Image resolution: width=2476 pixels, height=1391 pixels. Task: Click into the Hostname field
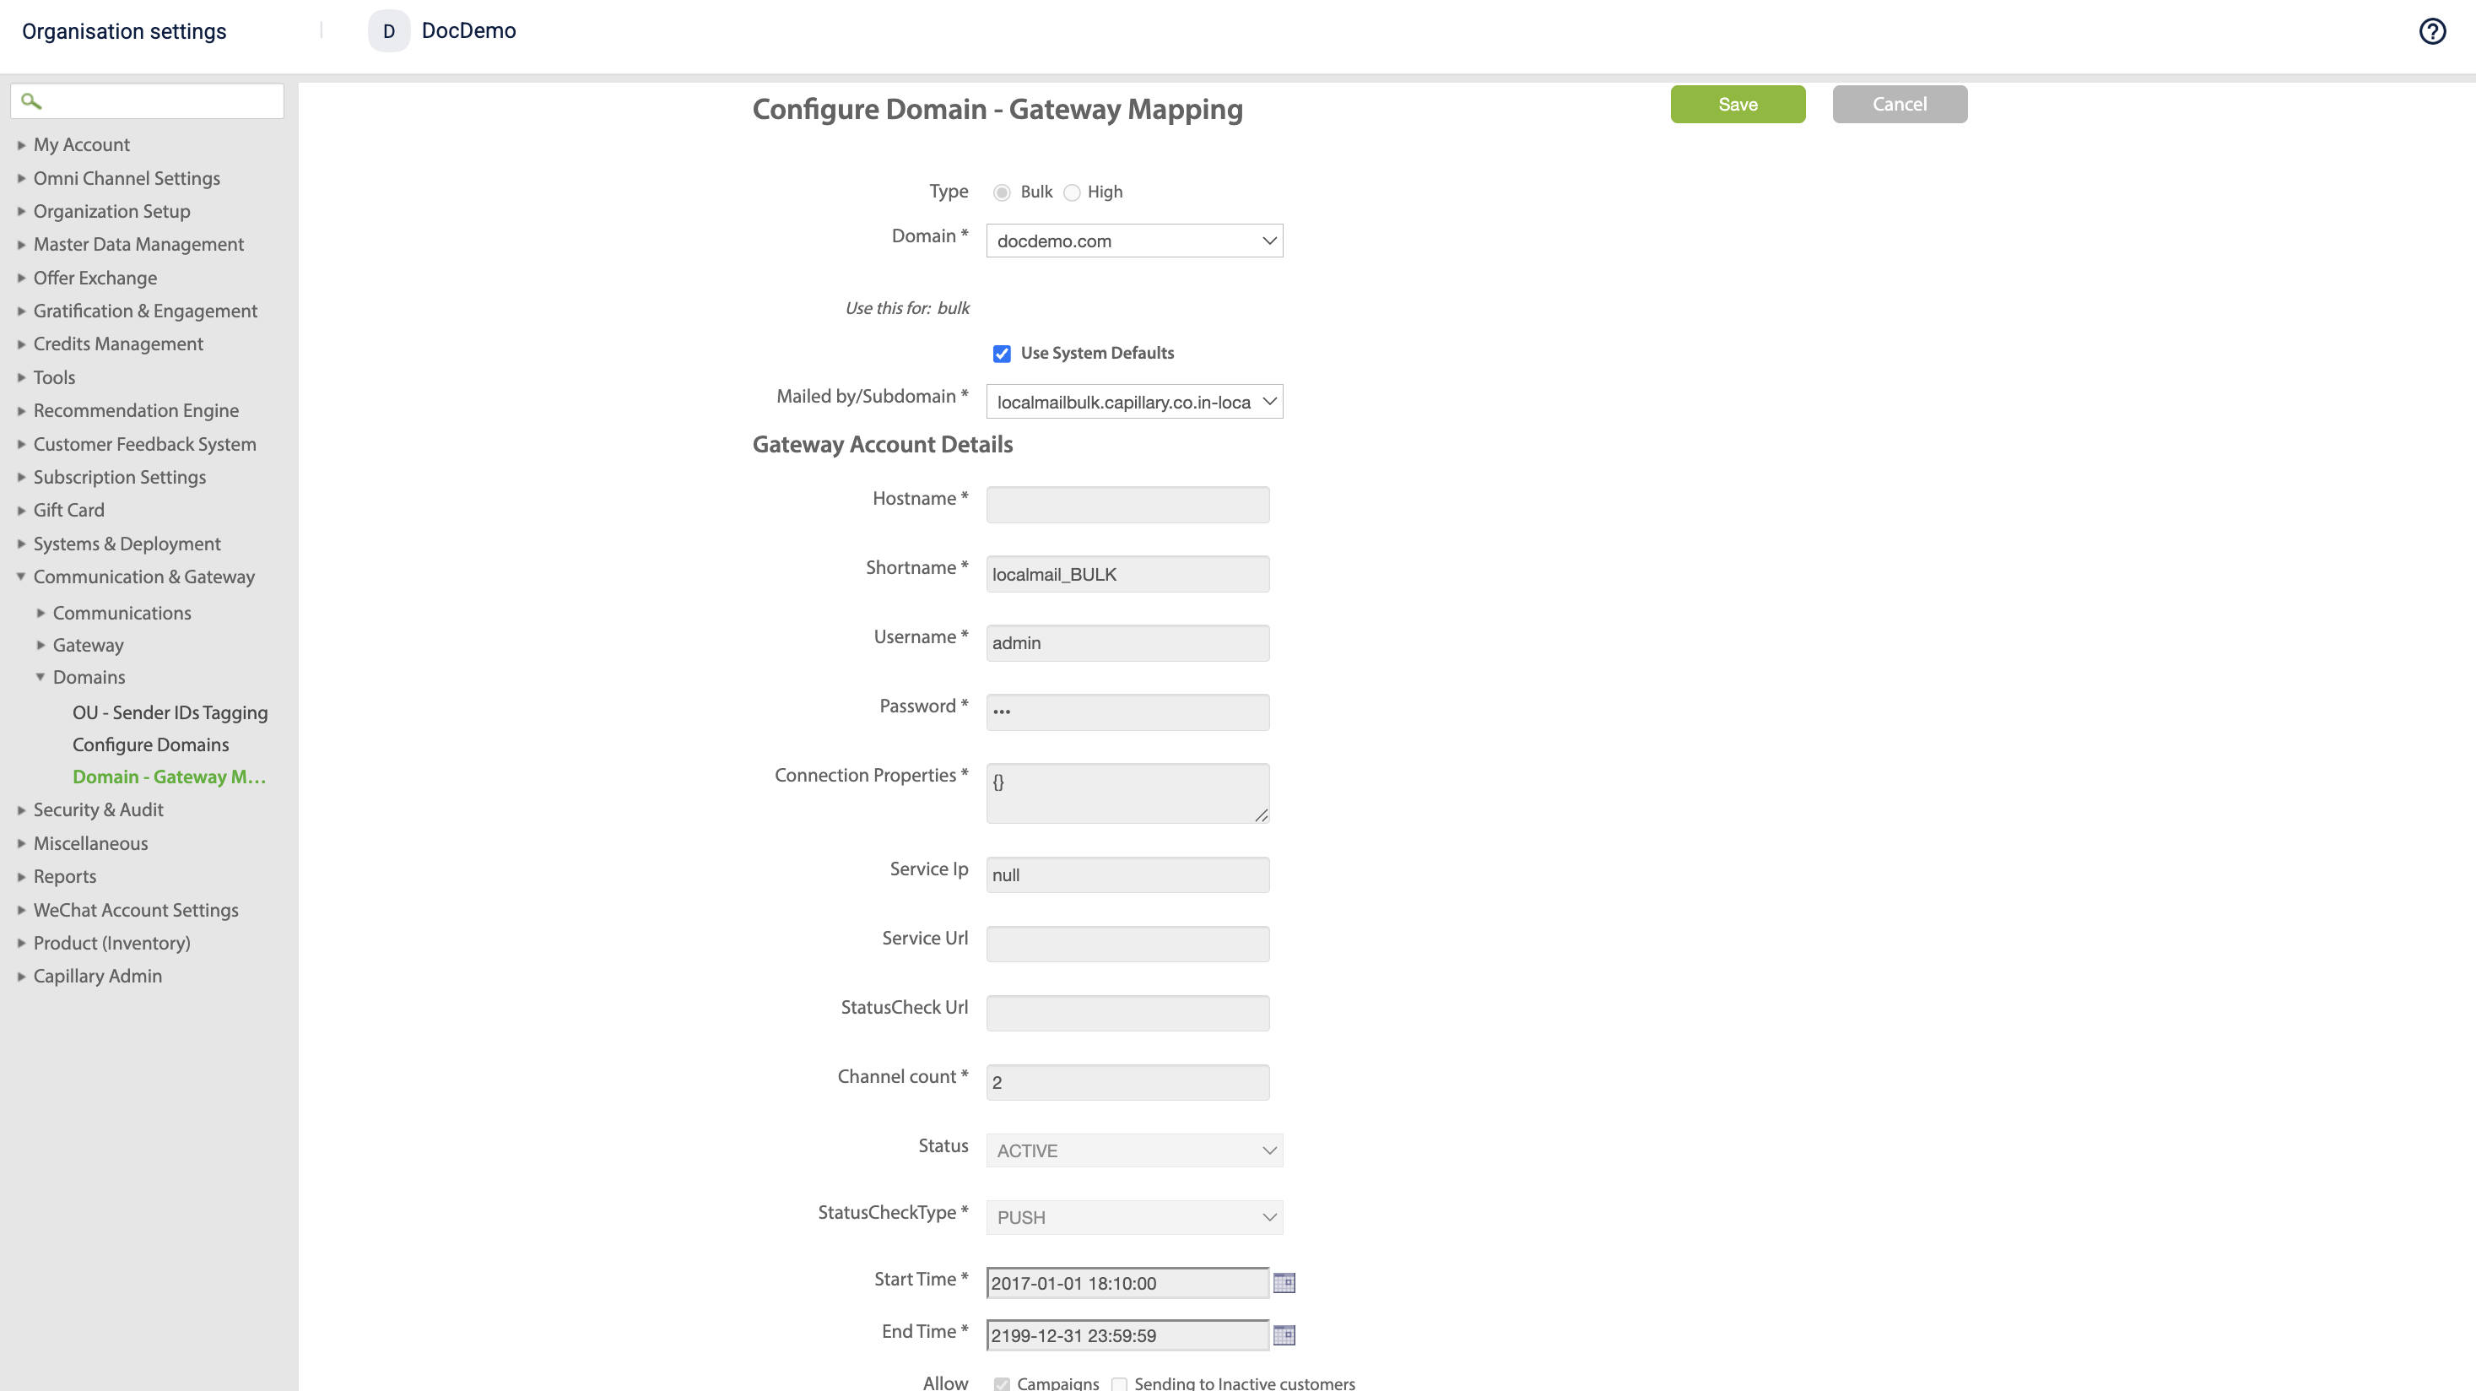(x=1127, y=505)
